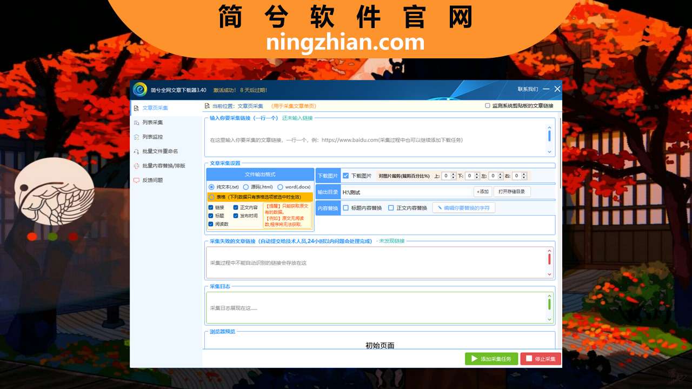Click the 采集日志 scrollbar up arrow

(x=550, y=296)
